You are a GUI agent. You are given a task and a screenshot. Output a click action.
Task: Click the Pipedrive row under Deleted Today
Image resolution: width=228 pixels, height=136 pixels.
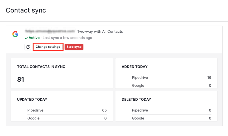pyautogui.click(x=172, y=110)
